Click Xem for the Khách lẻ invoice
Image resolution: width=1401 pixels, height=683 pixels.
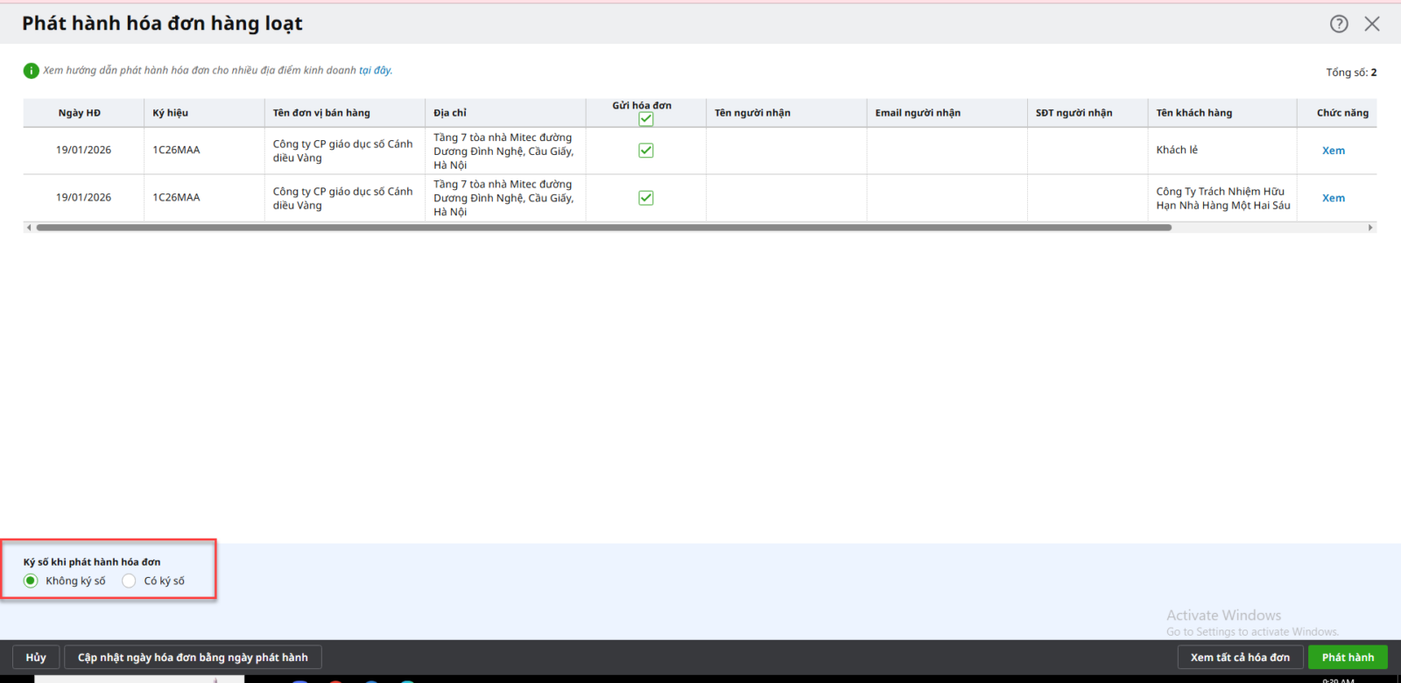click(x=1333, y=151)
